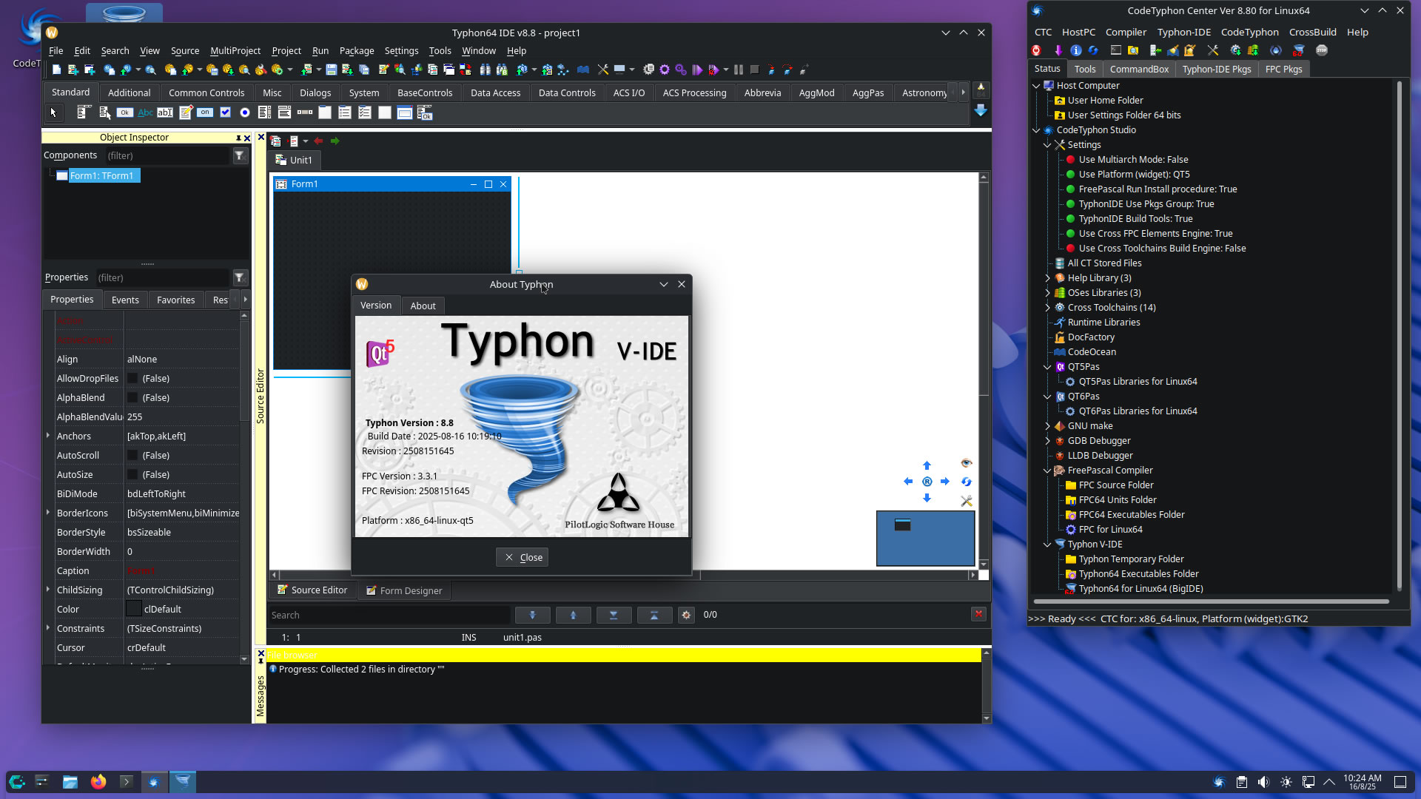Click the search options gear button
This screenshot has width=1421, height=799.
[x=686, y=615]
